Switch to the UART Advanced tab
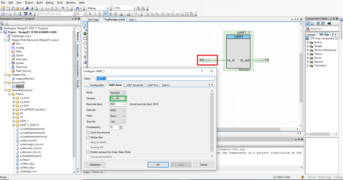The image size is (343, 180). [x=135, y=85]
